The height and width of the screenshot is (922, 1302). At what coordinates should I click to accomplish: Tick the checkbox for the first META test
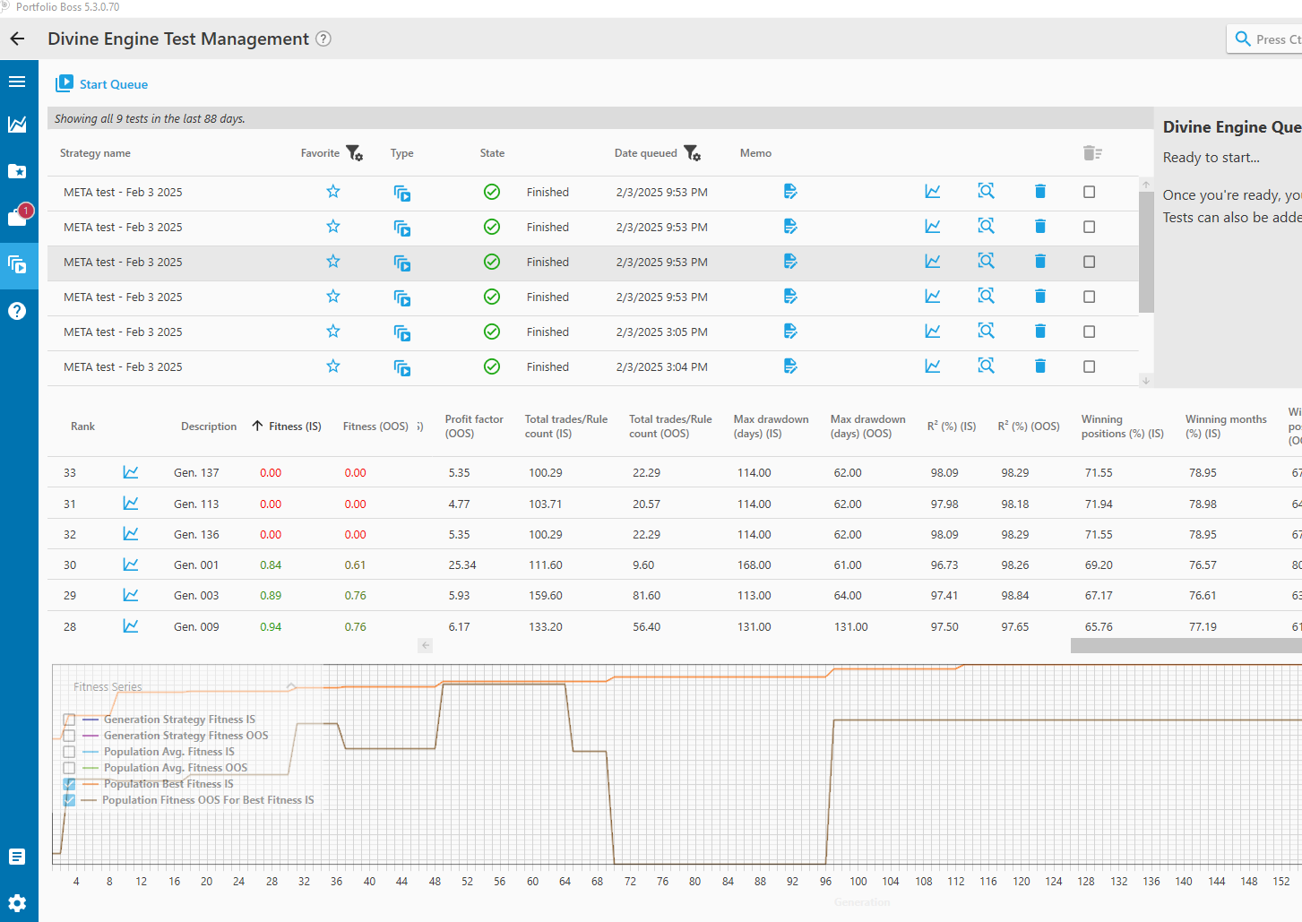pyautogui.click(x=1089, y=192)
